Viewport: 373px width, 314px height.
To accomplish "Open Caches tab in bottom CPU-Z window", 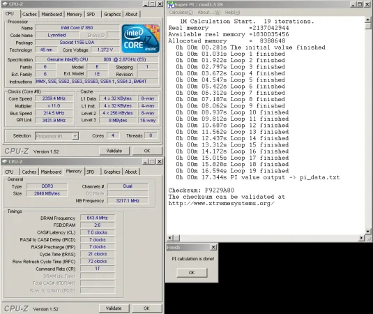I will pos(29,172).
